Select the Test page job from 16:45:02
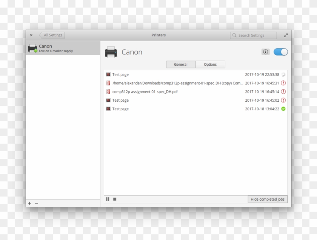The height and width of the screenshot is (240, 317). (x=196, y=100)
